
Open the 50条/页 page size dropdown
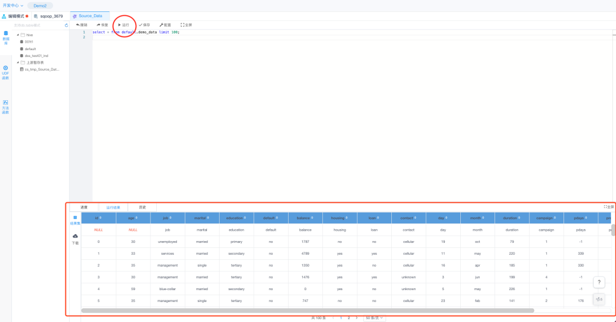point(374,317)
